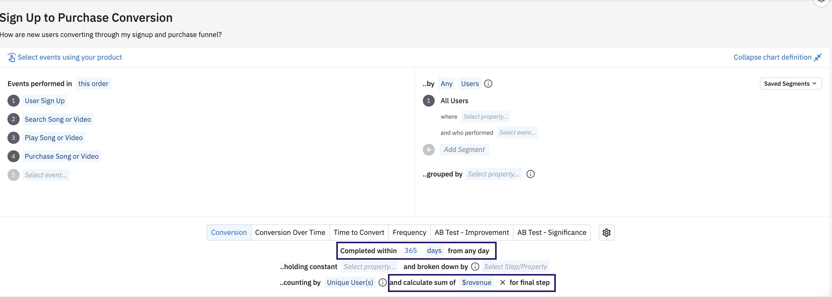Open the days time unit selector
The image size is (832, 297).
pos(434,251)
